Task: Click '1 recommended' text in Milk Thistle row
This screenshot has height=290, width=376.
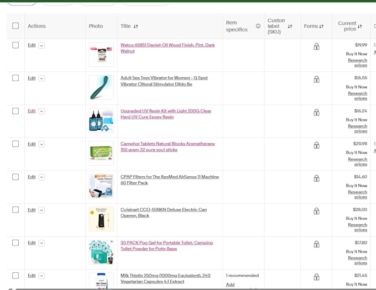Action: 242,276
